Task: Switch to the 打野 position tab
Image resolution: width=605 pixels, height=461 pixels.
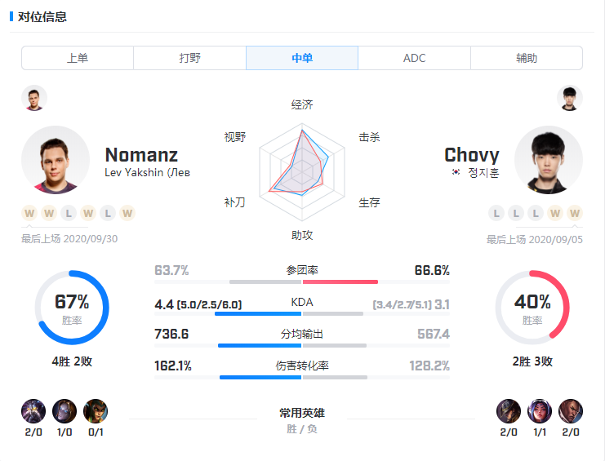Action: [190, 58]
